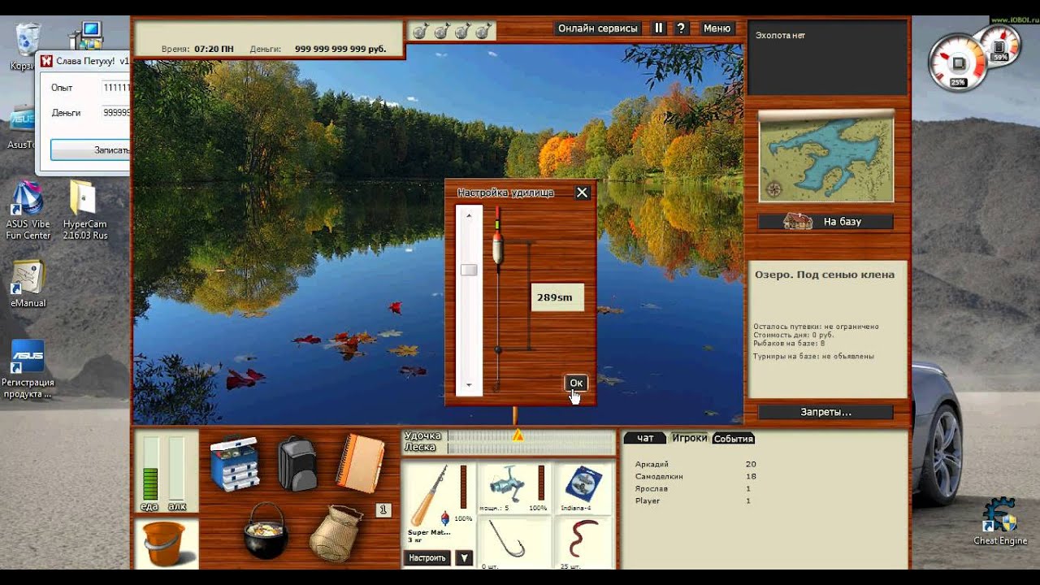Click the Деньги input field in the cheat window
Viewport: 1040px width, 585px height.
[x=115, y=112]
